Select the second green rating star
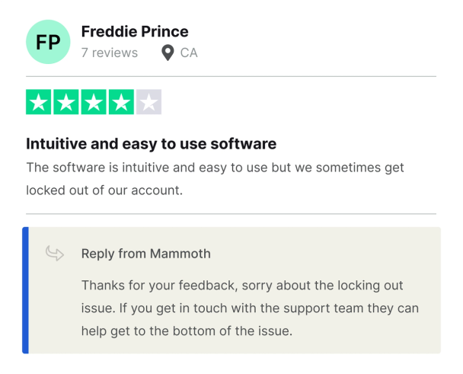The image size is (463, 374). coord(66,102)
